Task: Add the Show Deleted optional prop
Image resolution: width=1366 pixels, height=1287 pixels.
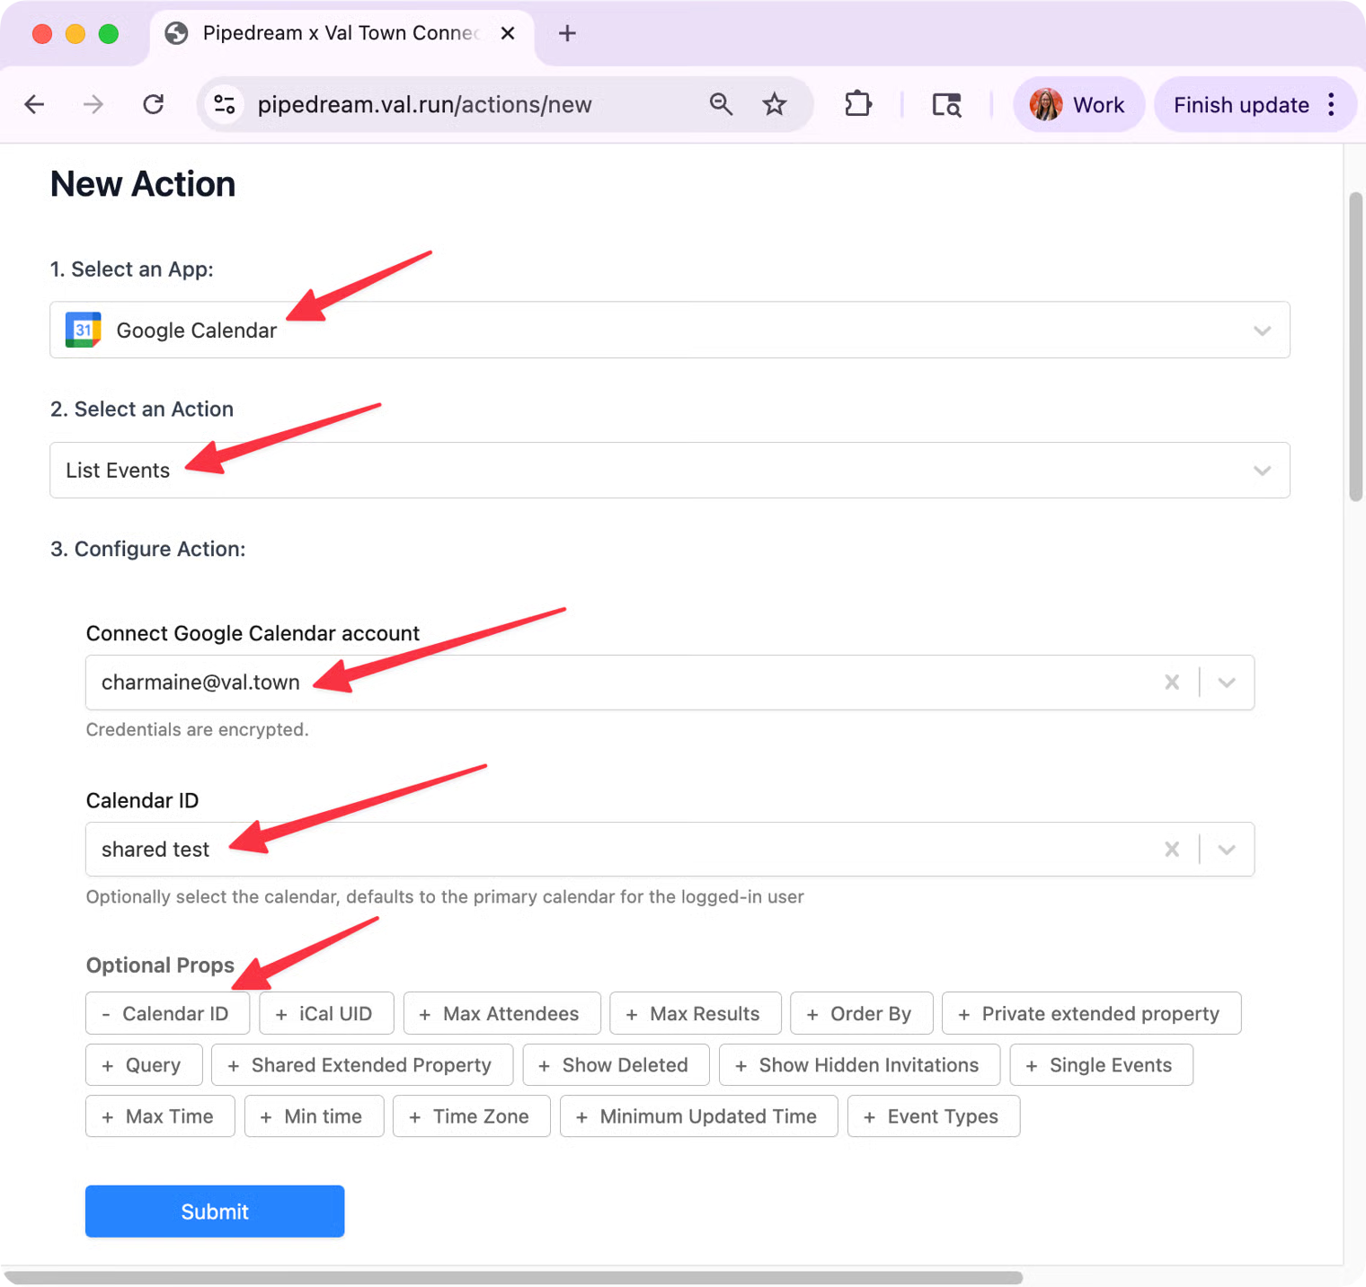Action: [616, 1065]
